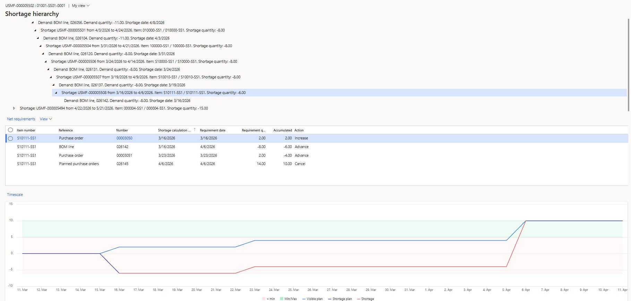This screenshot has height=301, width=631.
Task: Expand the Shortage USMF-000005494 tree node
Action: point(14,108)
